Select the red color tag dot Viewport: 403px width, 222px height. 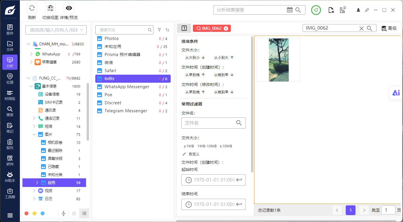click(26, 213)
